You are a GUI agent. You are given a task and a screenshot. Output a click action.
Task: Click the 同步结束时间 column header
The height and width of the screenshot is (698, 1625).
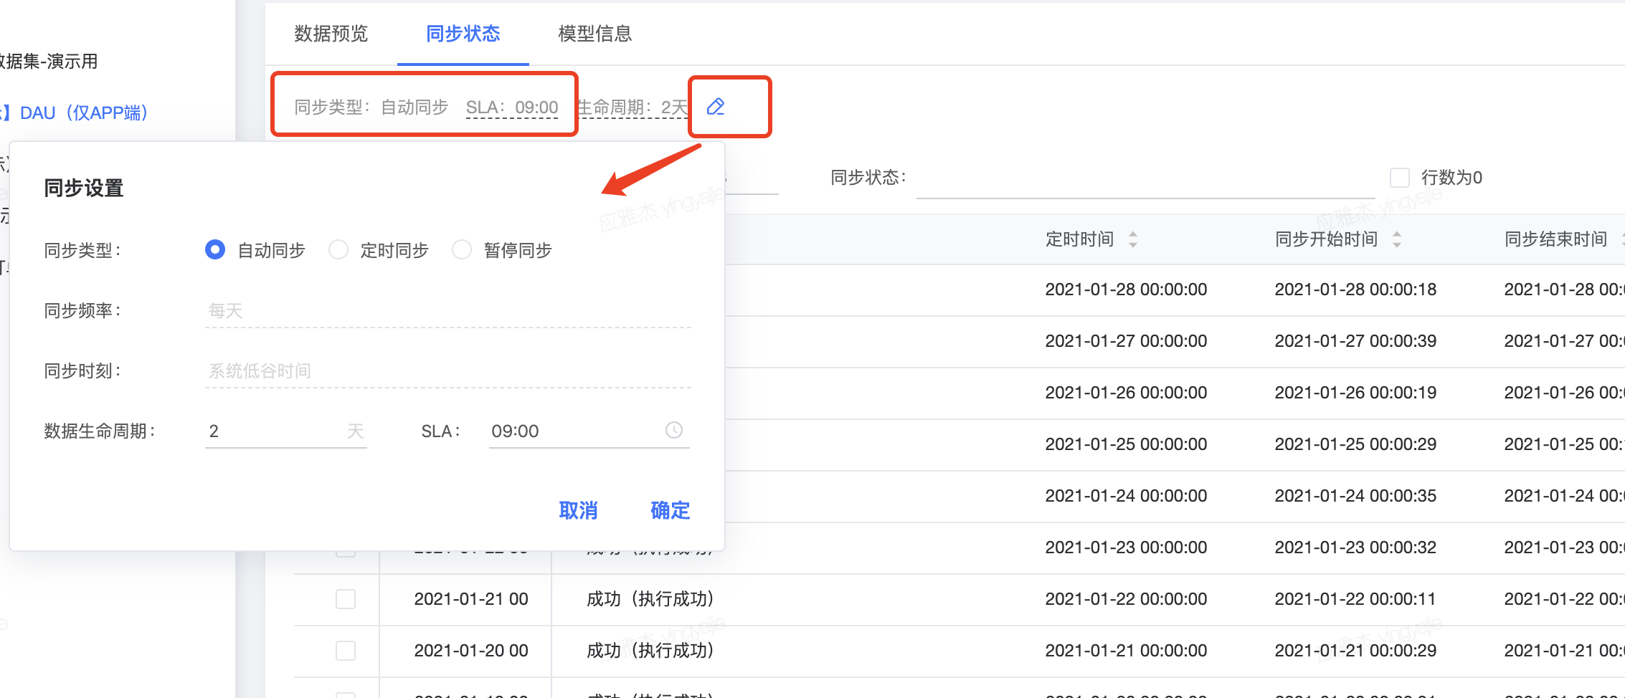pyautogui.click(x=1556, y=239)
